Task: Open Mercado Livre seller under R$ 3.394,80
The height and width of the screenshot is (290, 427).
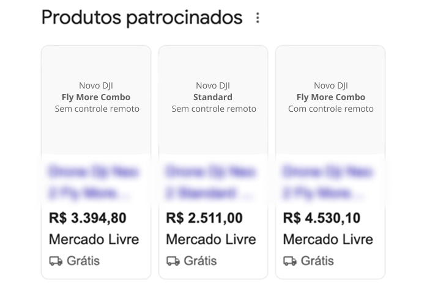Action: click(94, 239)
